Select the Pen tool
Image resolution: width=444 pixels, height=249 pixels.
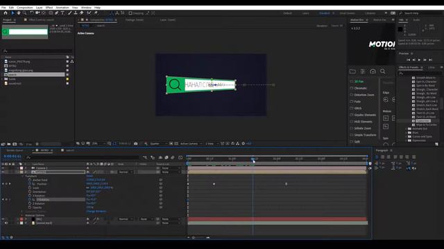click(x=57, y=13)
